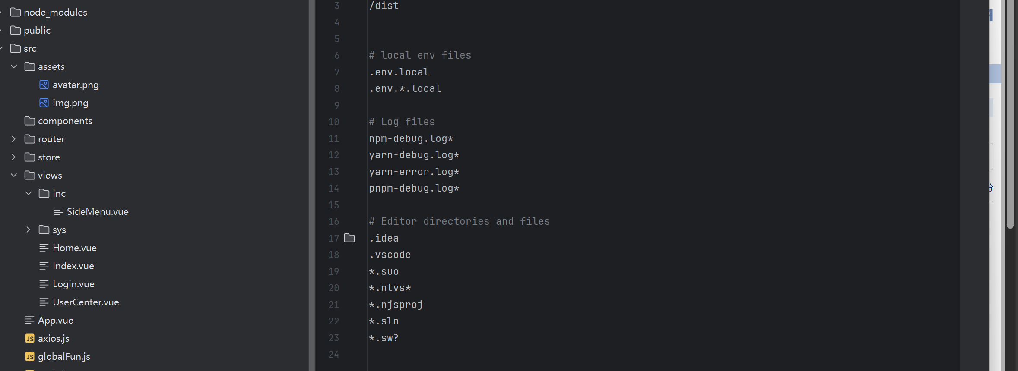The width and height of the screenshot is (1018, 371).
Task: Click the node_modules folder icon
Action: point(16,12)
